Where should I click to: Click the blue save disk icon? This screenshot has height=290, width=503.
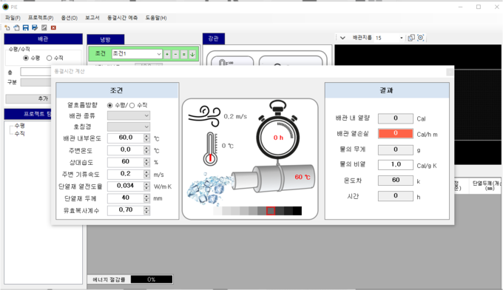pos(26,28)
